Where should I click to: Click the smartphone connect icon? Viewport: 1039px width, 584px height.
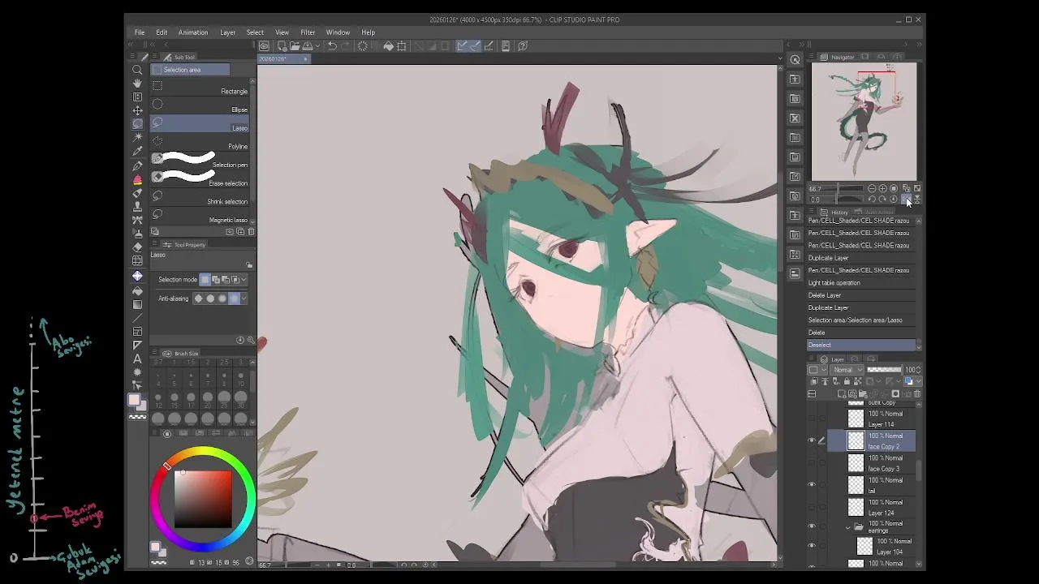pyautogui.click(x=506, y=46)
